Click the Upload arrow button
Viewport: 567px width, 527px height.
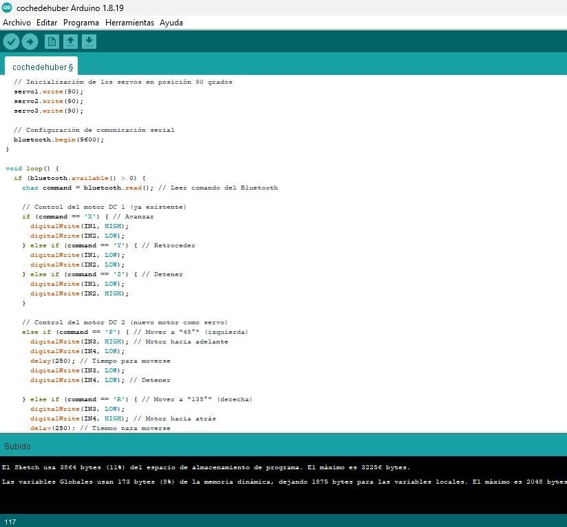coord(30,41)
